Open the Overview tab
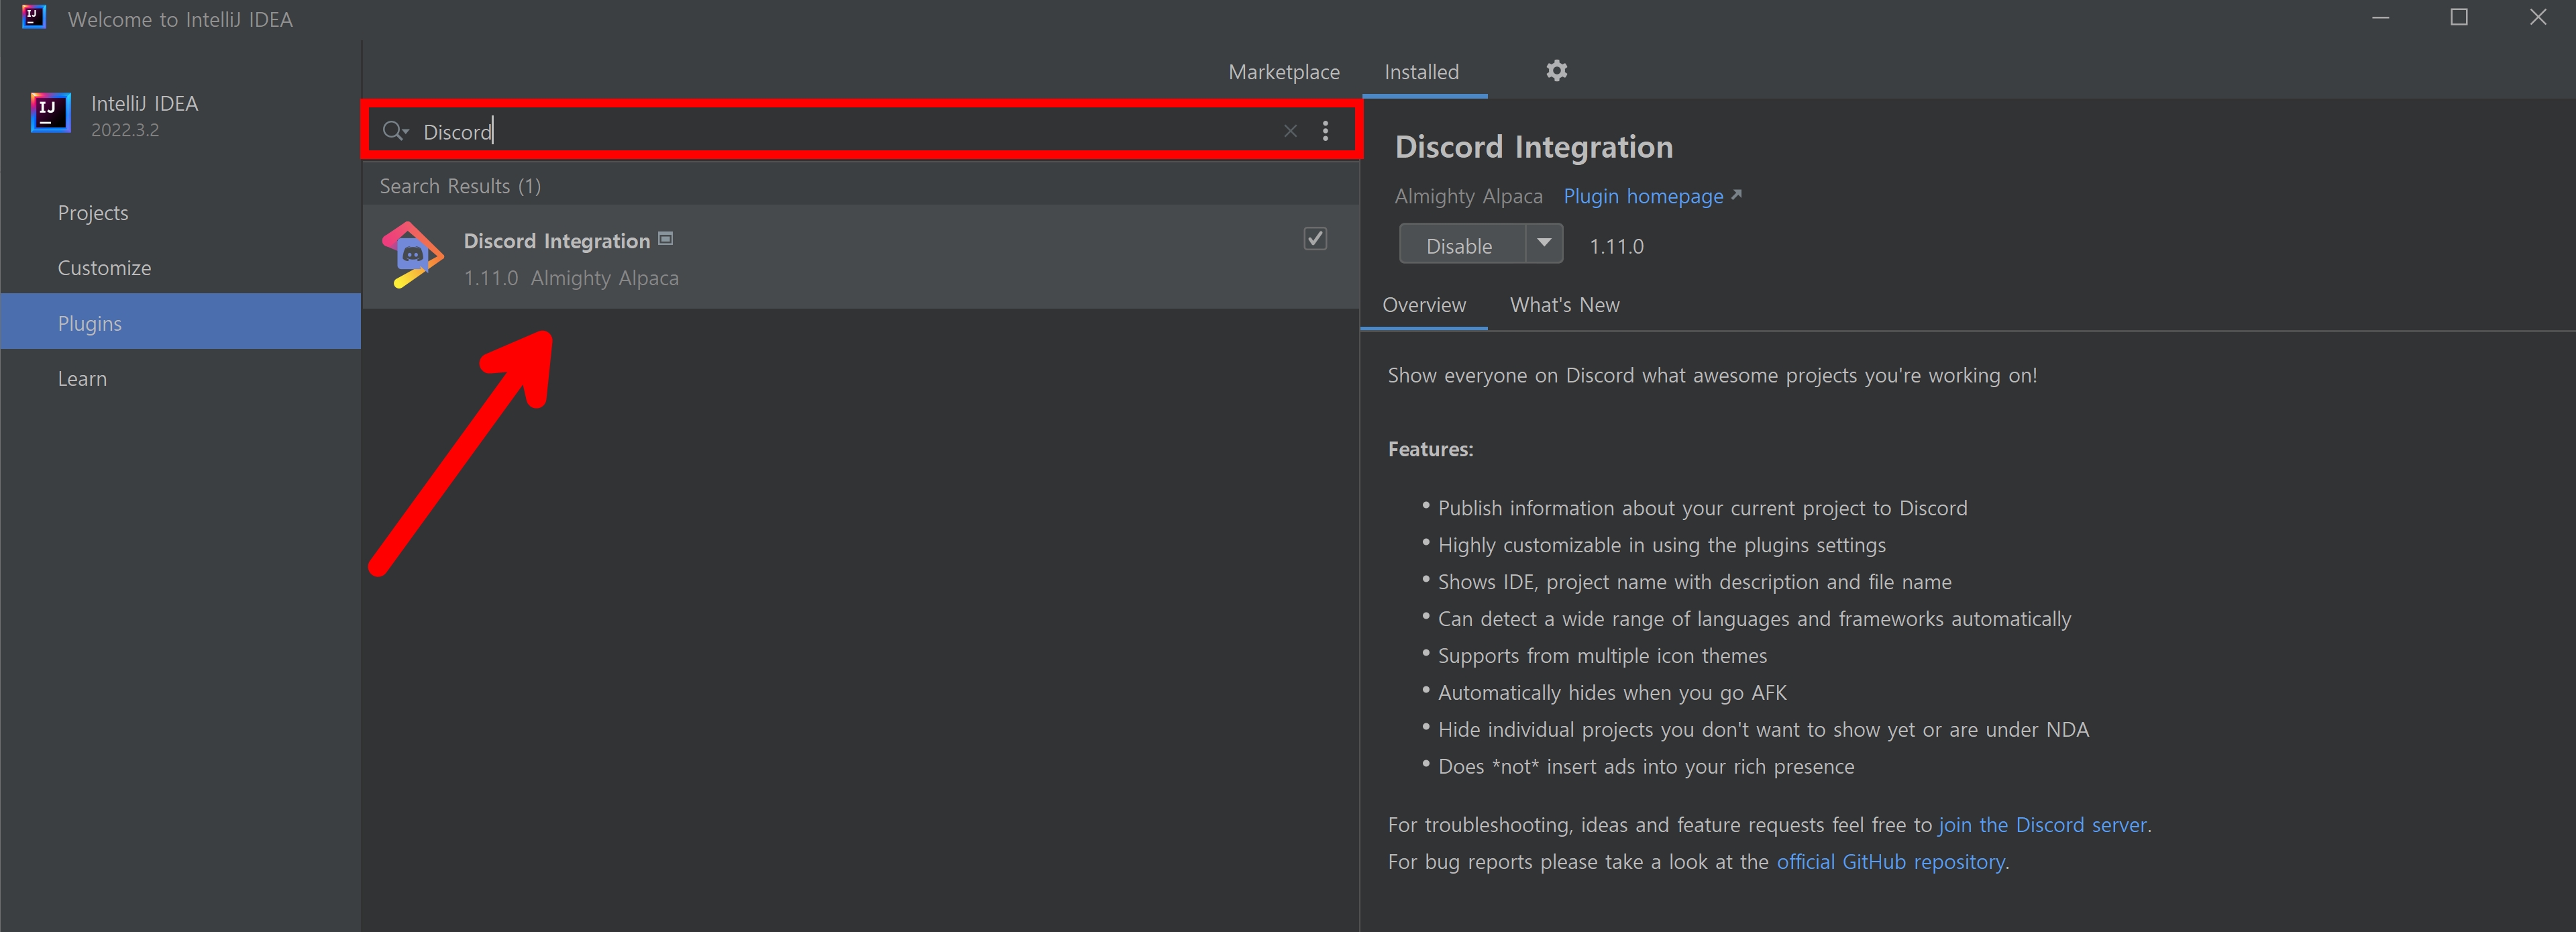2576x932 pixels. 1424,305
